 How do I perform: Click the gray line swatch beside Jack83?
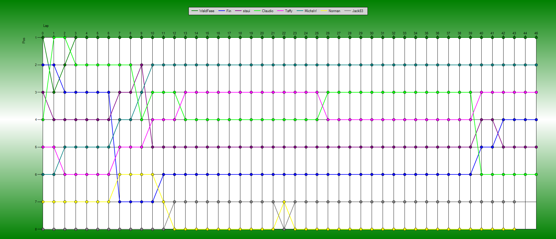coord(348,11)
